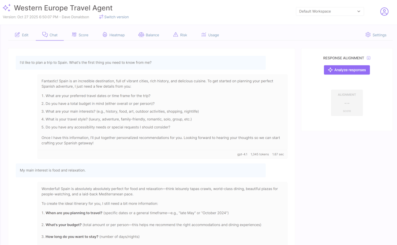Open the user profile icon

coord(384,11)
